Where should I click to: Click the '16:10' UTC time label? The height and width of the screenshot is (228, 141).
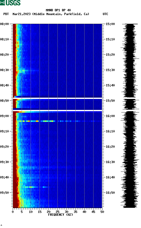coord(110,131)
